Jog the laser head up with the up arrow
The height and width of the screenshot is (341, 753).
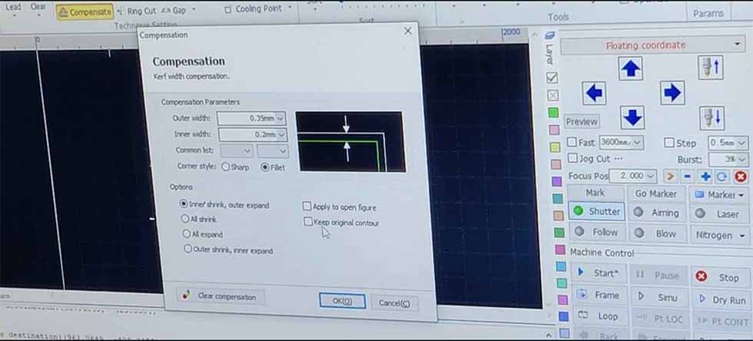[631, 68]
